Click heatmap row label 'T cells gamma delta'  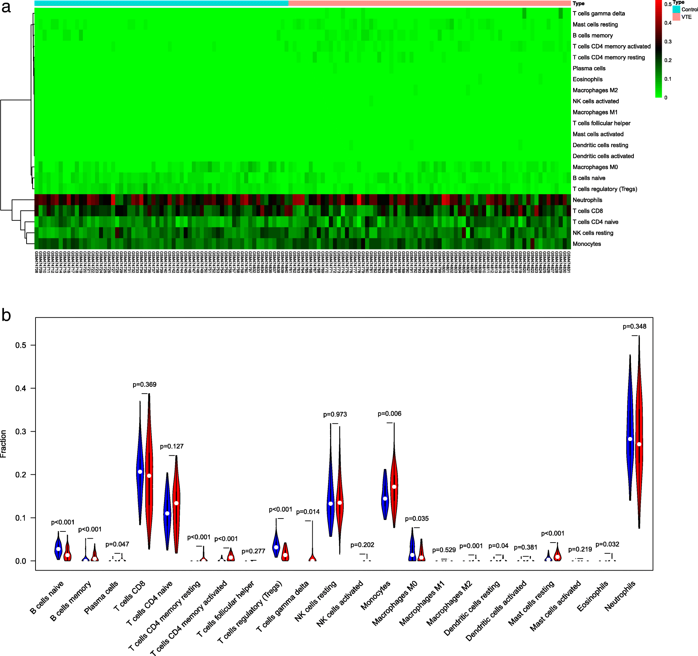pos(599,14)
